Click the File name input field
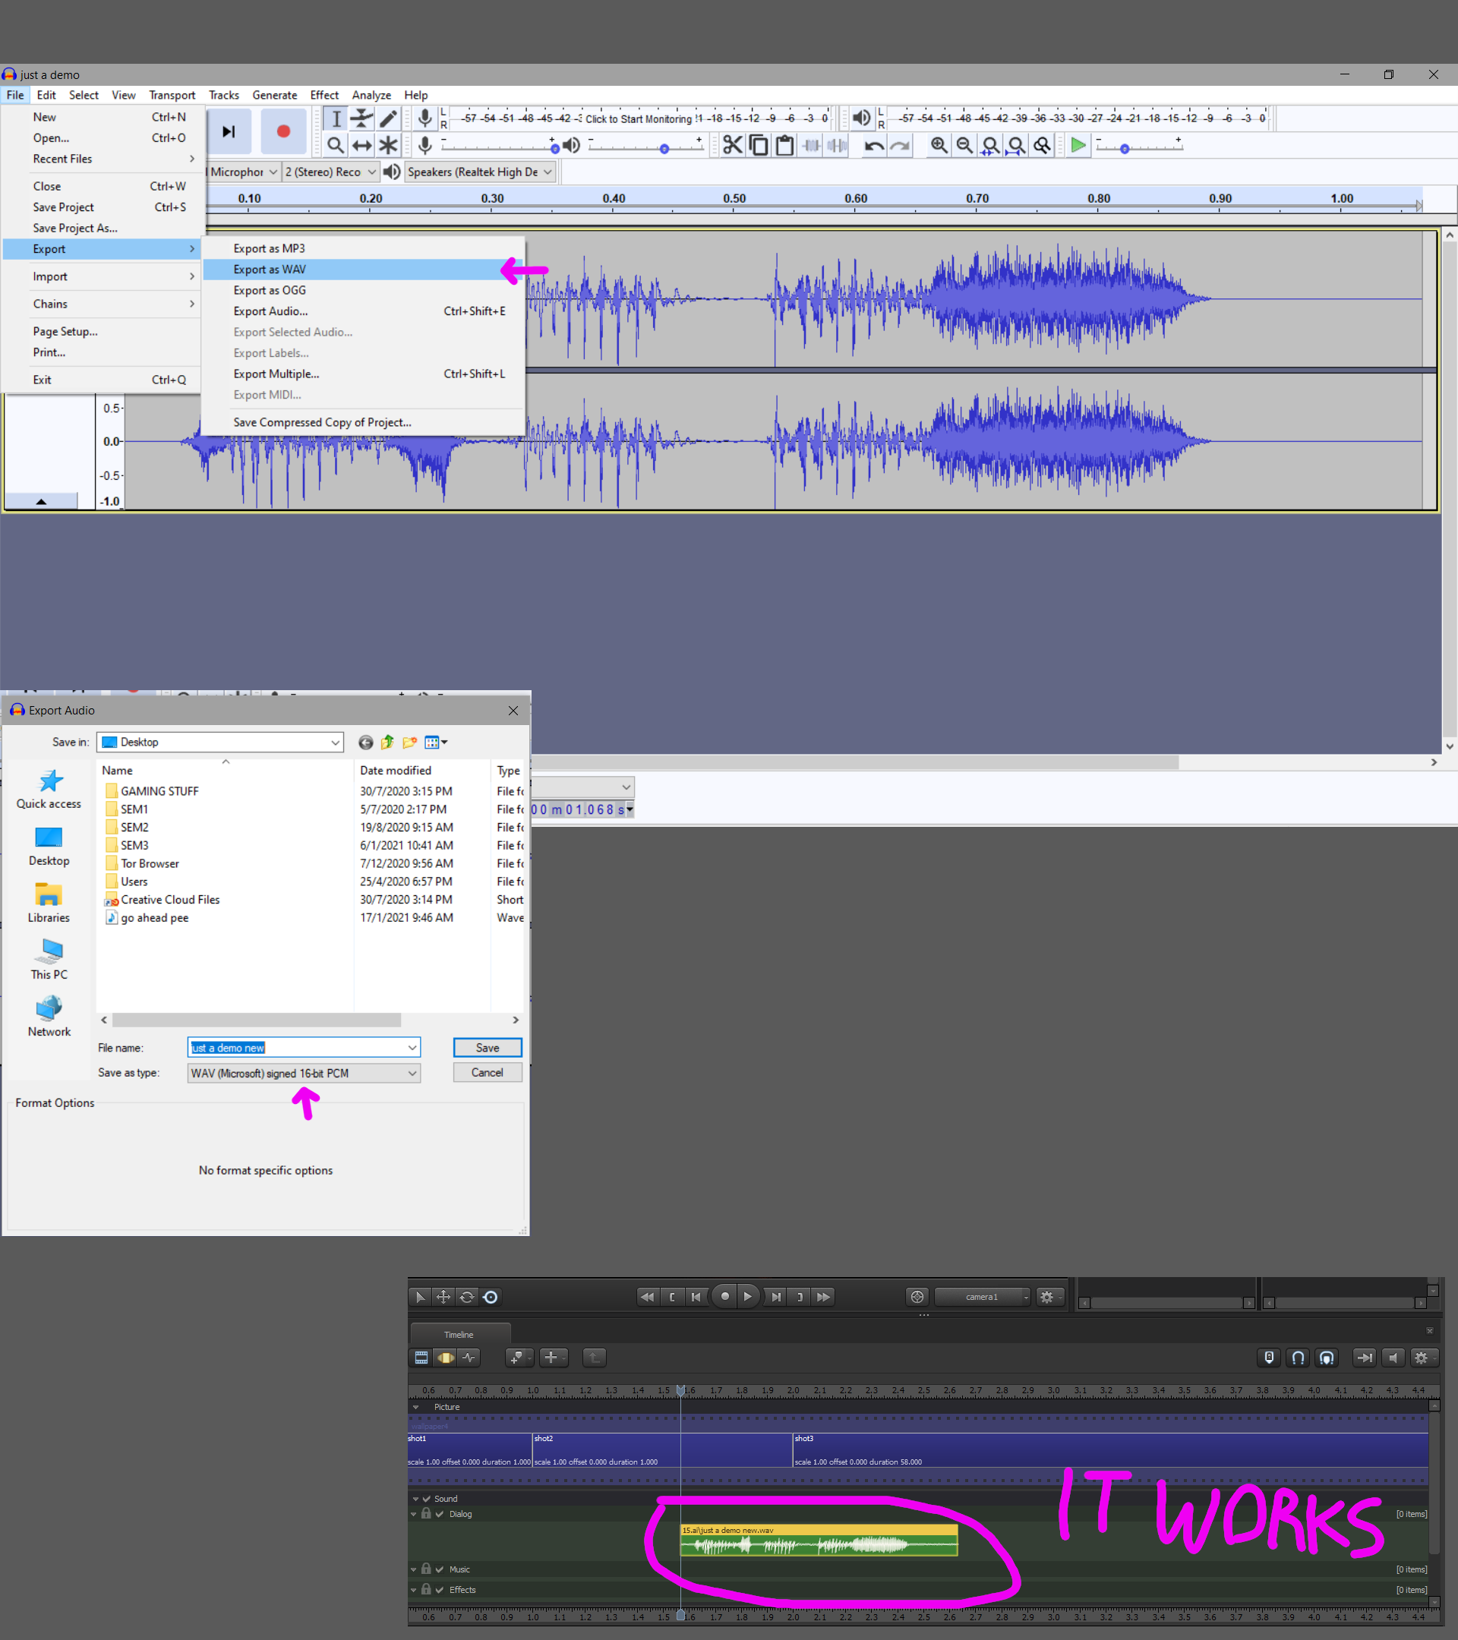1458x1640 pixels. [295, 1048]
